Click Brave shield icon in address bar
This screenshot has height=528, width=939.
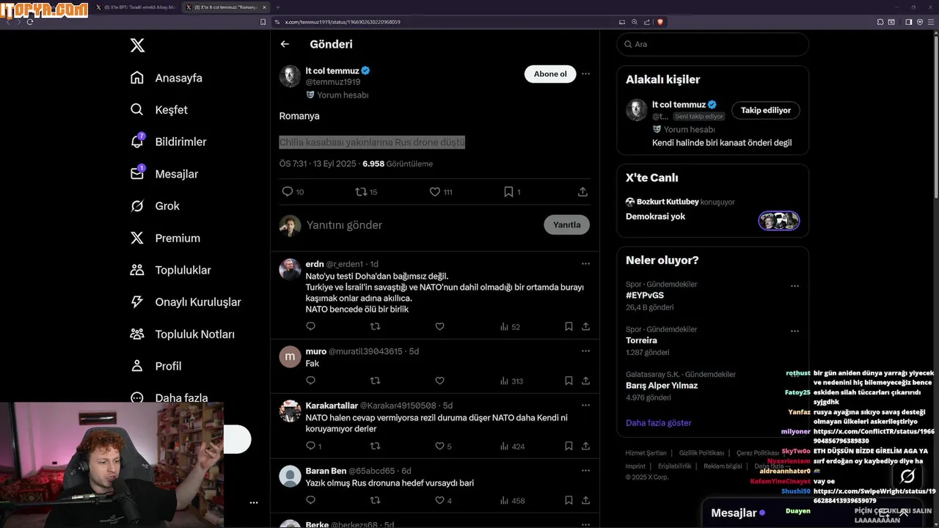(x=660, y=22)
